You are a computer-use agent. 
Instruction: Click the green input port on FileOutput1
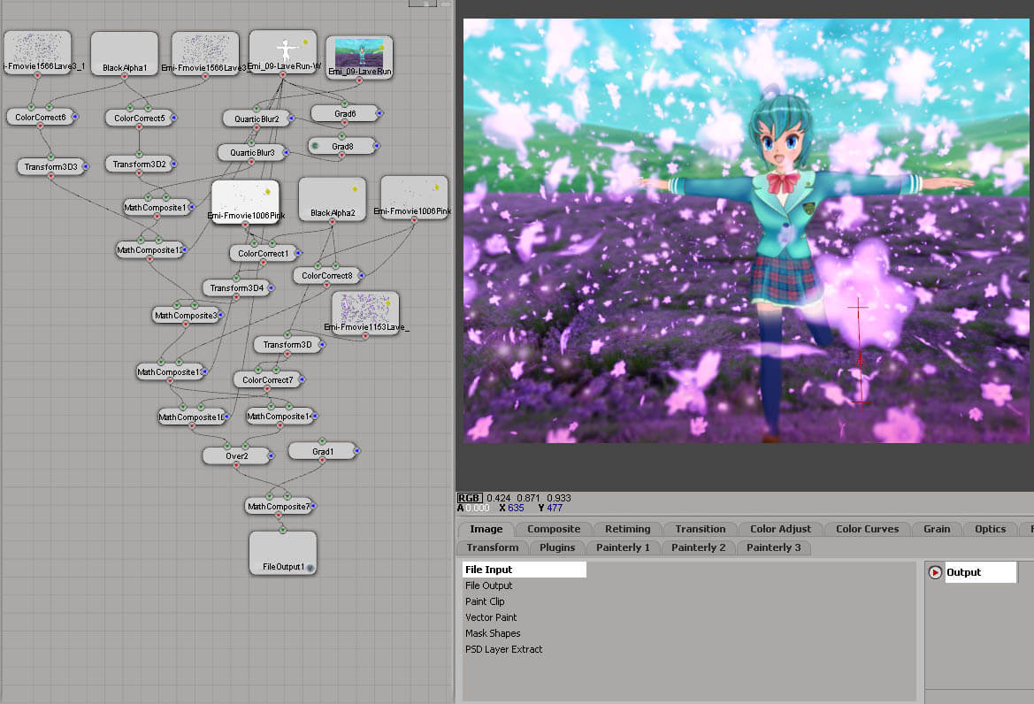[x=282, y=530]
